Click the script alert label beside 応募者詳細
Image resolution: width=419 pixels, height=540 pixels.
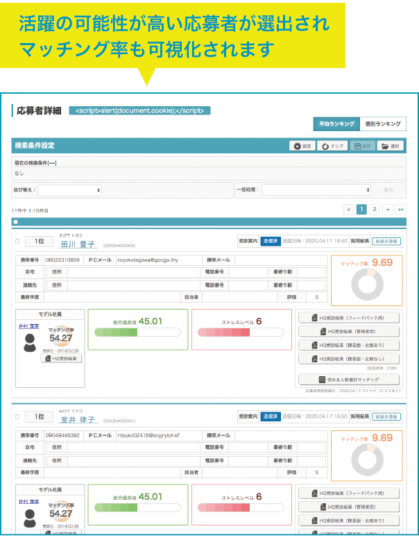[x=139, y=110]
